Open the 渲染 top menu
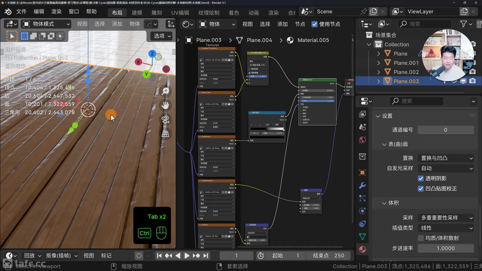 (x=56, y=12)
